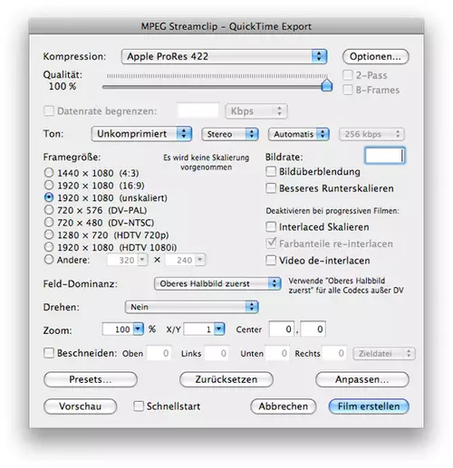453x468 pixels.
Task: Open the Drehen rotation dropdown
Action: tap(191, 307)
